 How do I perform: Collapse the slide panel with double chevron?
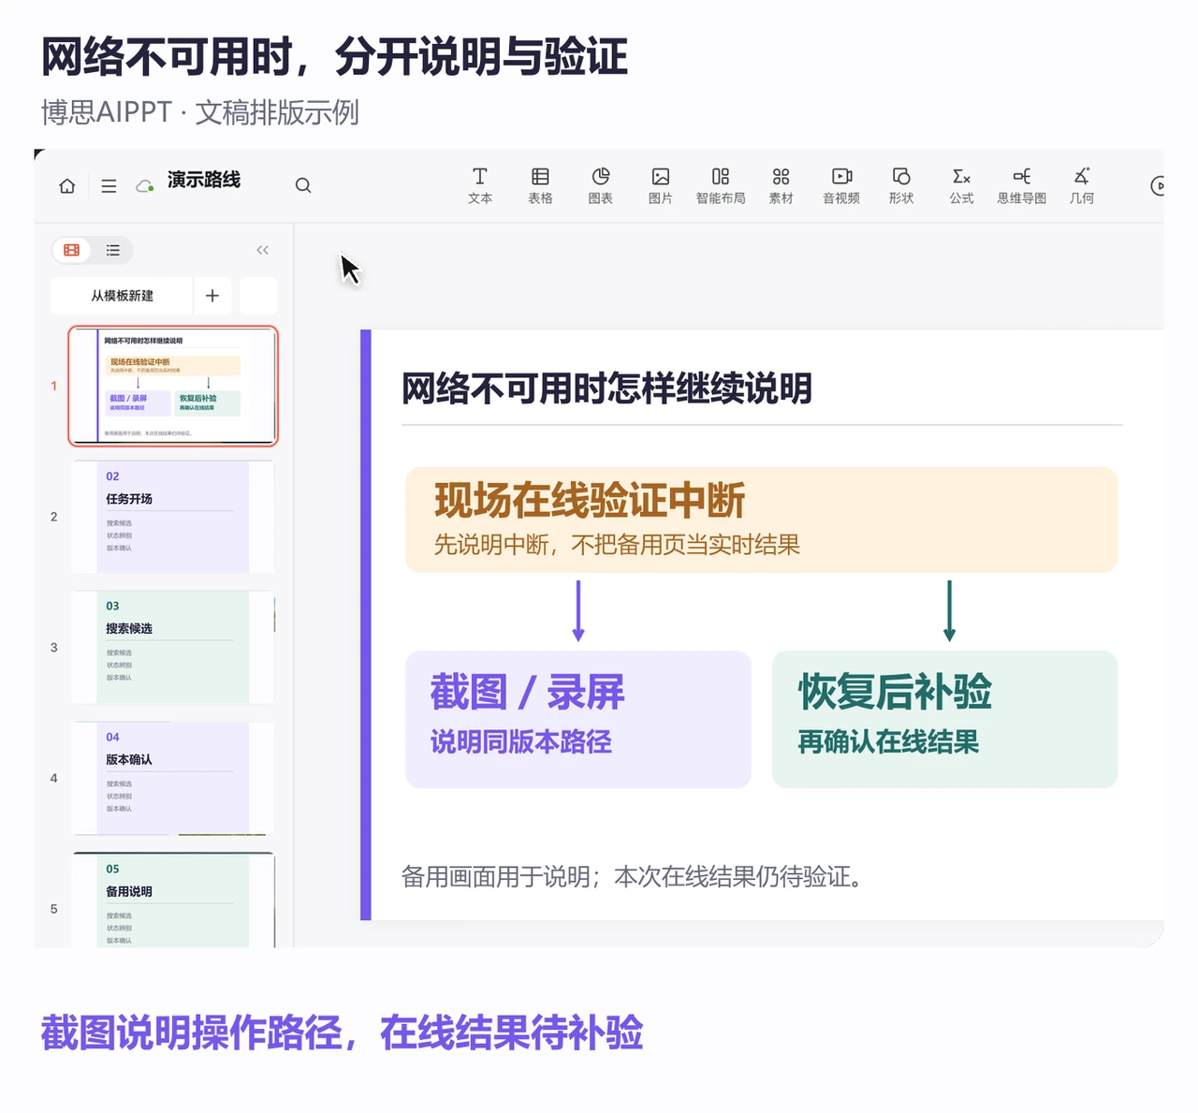coord(262,250)
